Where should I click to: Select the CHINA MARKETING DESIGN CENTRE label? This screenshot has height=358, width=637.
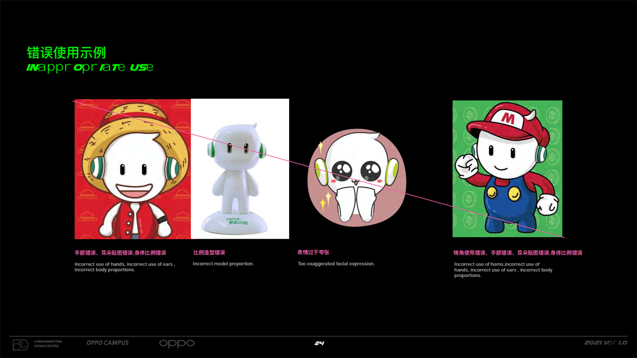coord(48,344)
